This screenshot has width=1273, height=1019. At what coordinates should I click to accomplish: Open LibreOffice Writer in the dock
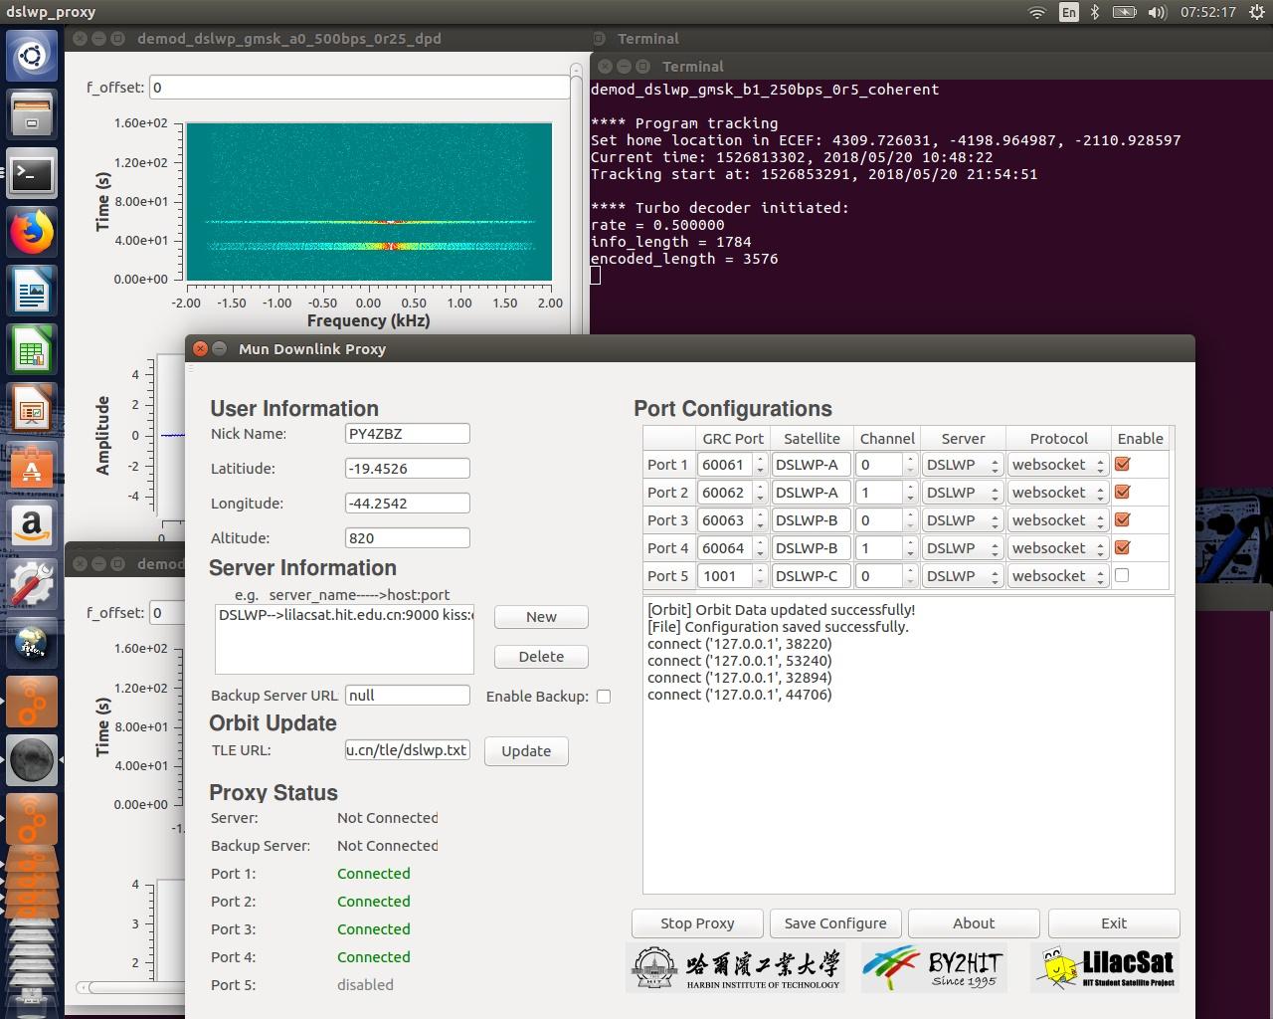point(32,293)
